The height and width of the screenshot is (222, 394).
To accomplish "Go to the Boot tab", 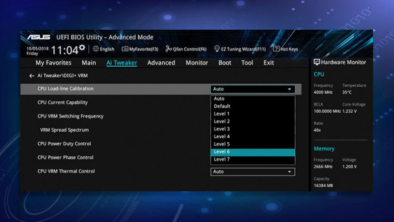I will click(225, 63).
